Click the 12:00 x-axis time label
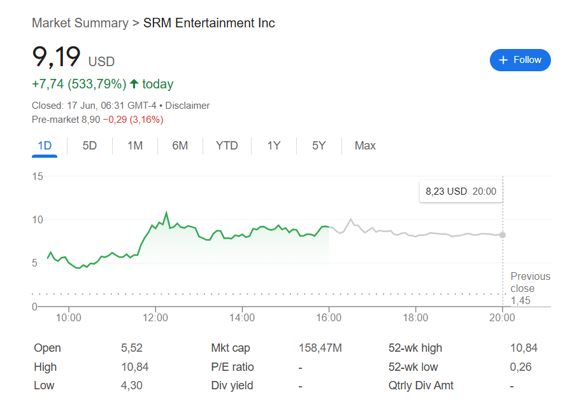 (x=155, y=317)
